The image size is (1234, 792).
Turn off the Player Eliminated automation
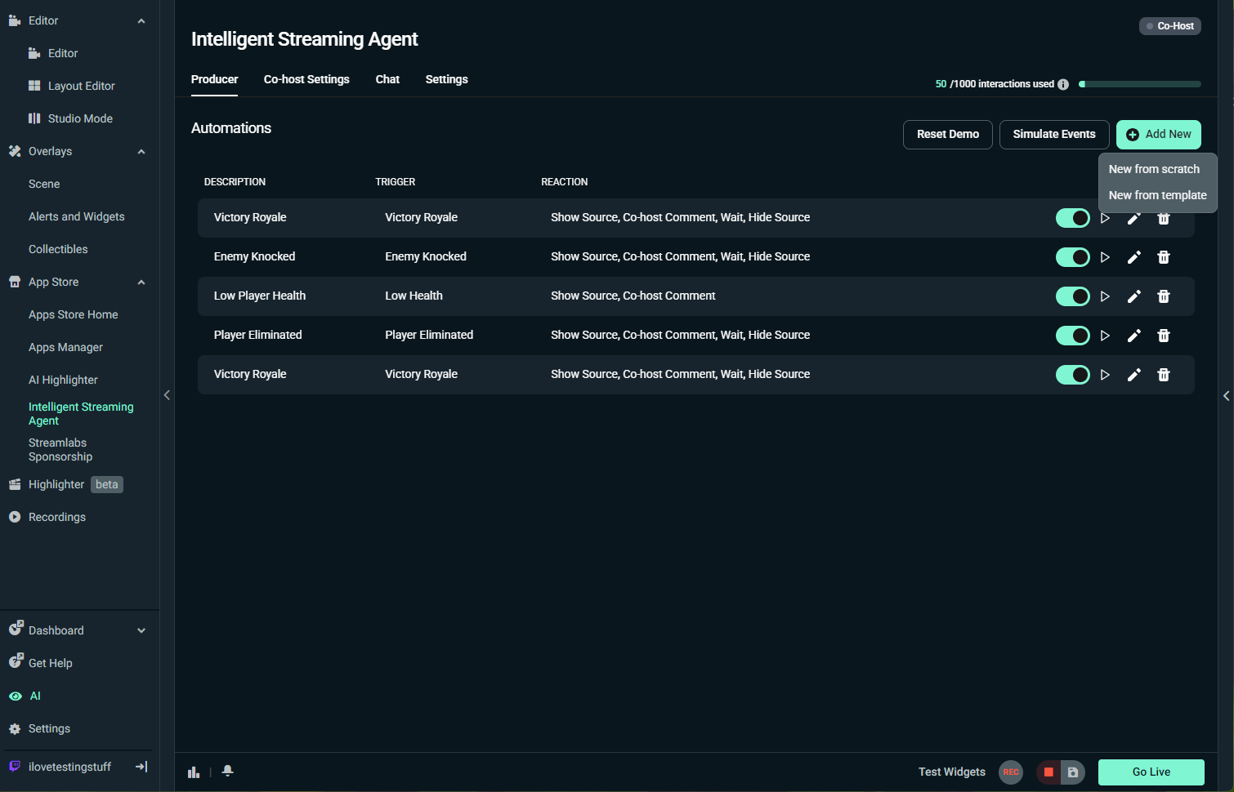1072,336
